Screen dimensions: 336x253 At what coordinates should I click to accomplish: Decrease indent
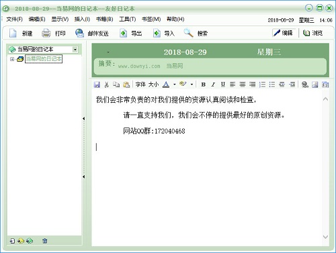tap(282, 85)
